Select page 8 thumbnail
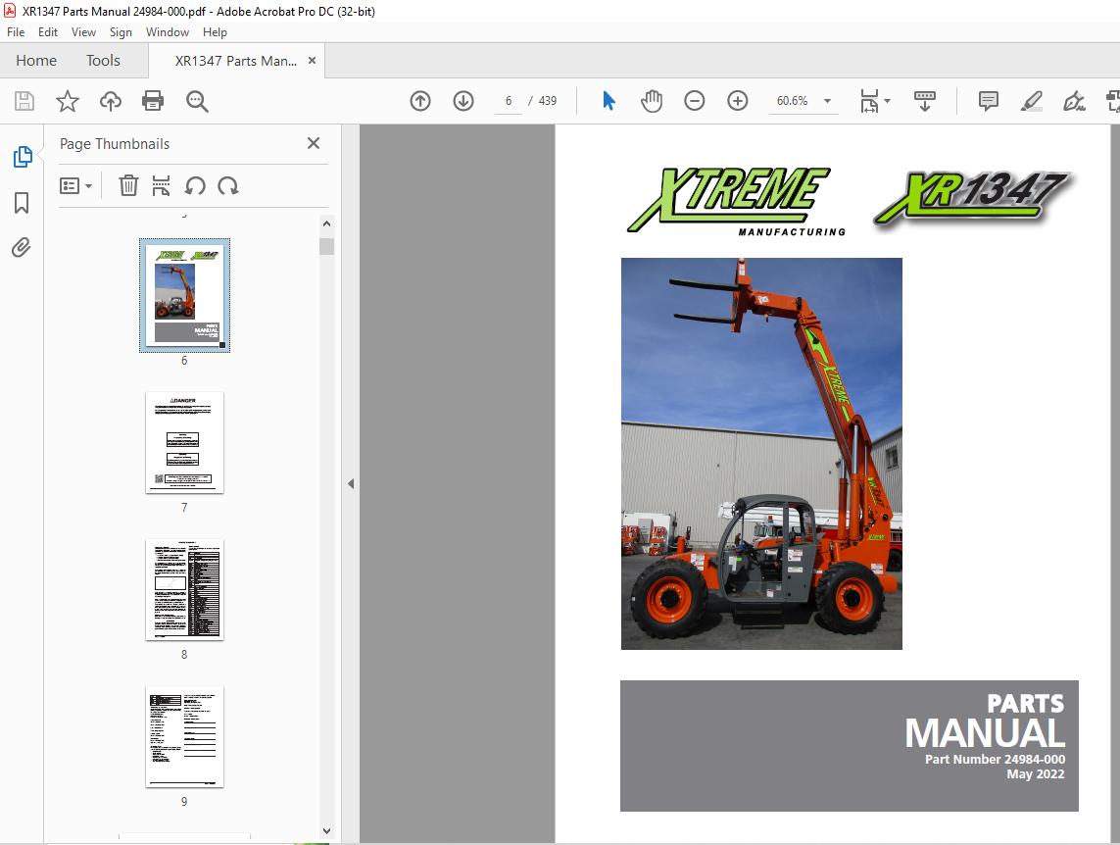This screenshot has height=845, width=1120. [x=184, y=589]
